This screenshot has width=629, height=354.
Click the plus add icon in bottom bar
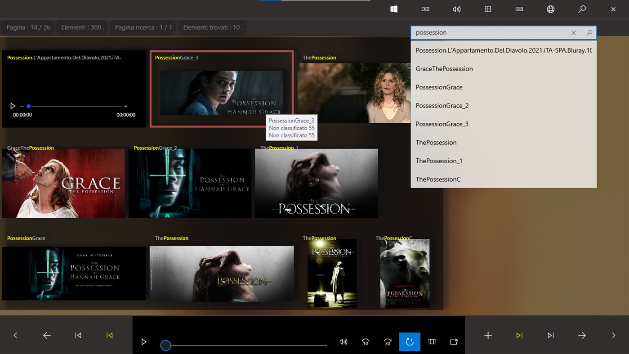tap(488, 336)
